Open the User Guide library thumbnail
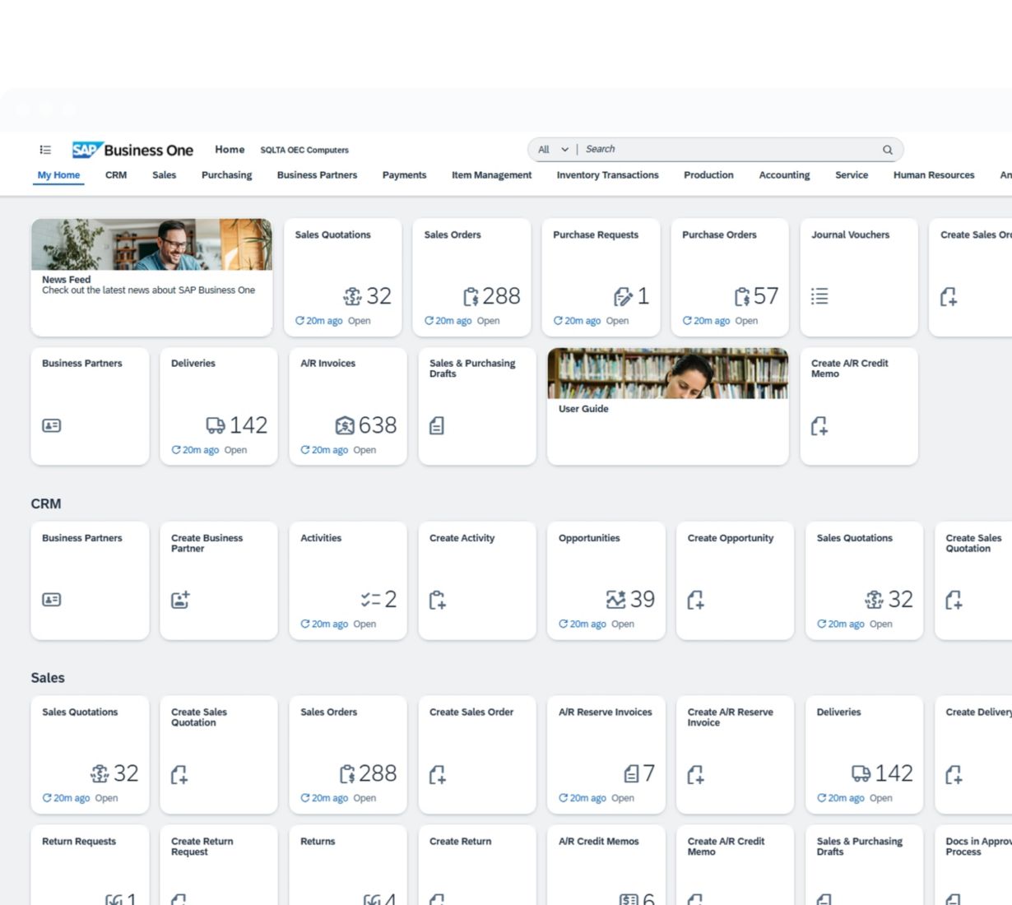Viewport: 1012px width, 905px height. (667, 374)
